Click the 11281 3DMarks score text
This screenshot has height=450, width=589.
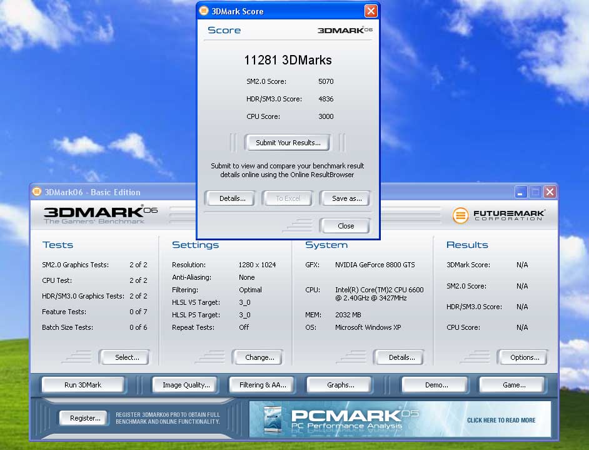tap(288, 60)
